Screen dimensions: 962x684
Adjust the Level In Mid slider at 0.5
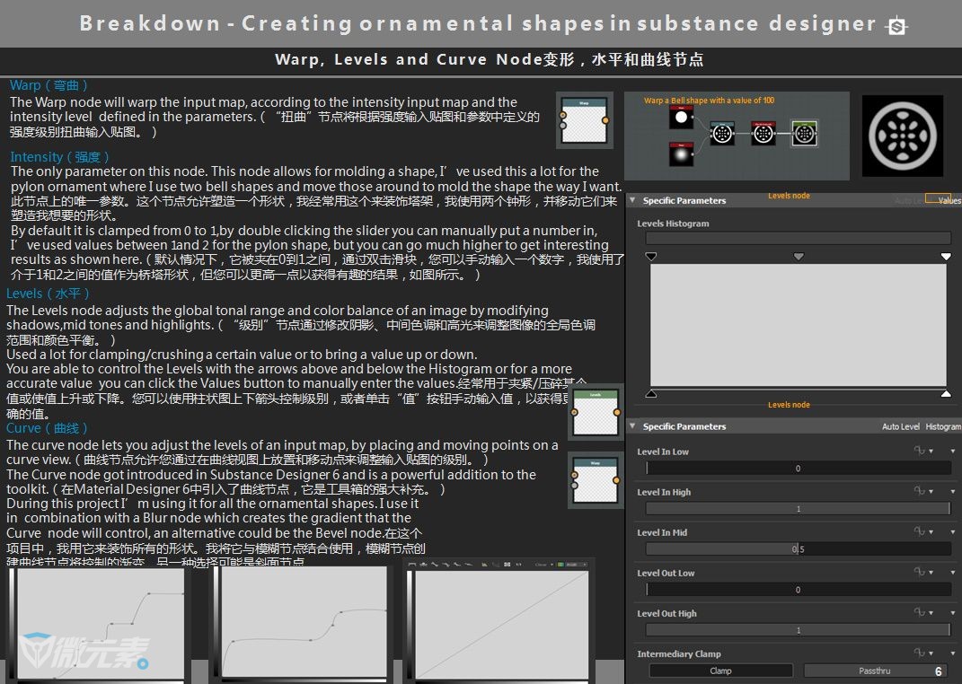pos(799,549)
